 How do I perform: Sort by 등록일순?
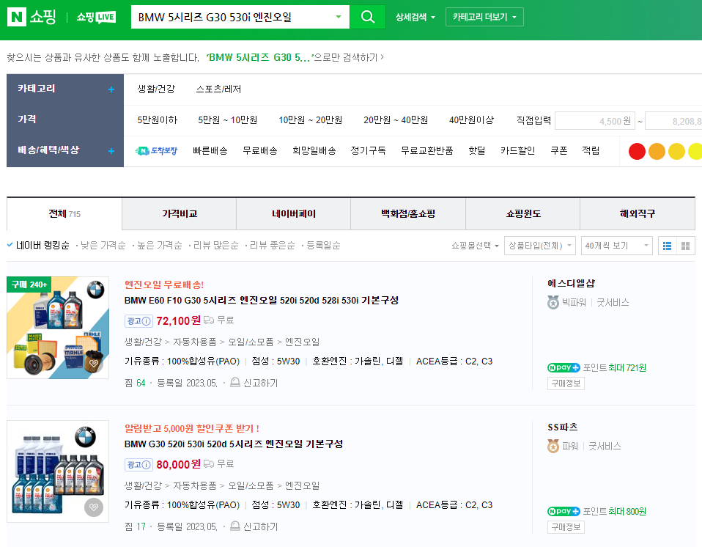coord(323,246)
